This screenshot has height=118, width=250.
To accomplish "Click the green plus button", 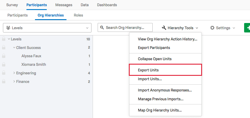I will tap(247, 28).
